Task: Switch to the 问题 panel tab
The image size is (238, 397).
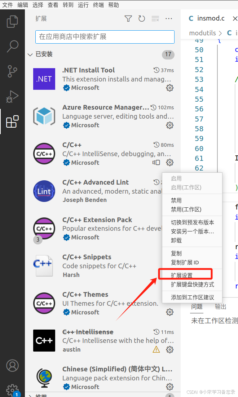Action: click(x=197, y=306)
